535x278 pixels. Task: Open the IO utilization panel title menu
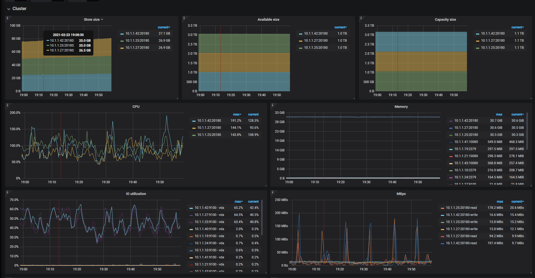pyautogui.click(x=136, y=194)
